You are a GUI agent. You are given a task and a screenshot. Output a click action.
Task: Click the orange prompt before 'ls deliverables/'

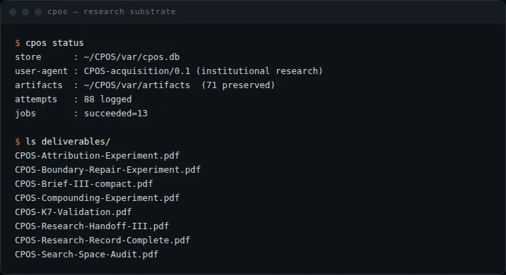coord(18,142)
